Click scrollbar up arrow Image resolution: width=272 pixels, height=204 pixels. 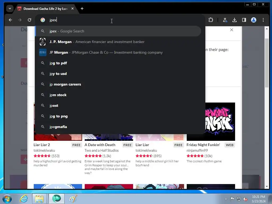tap(267, 29)
